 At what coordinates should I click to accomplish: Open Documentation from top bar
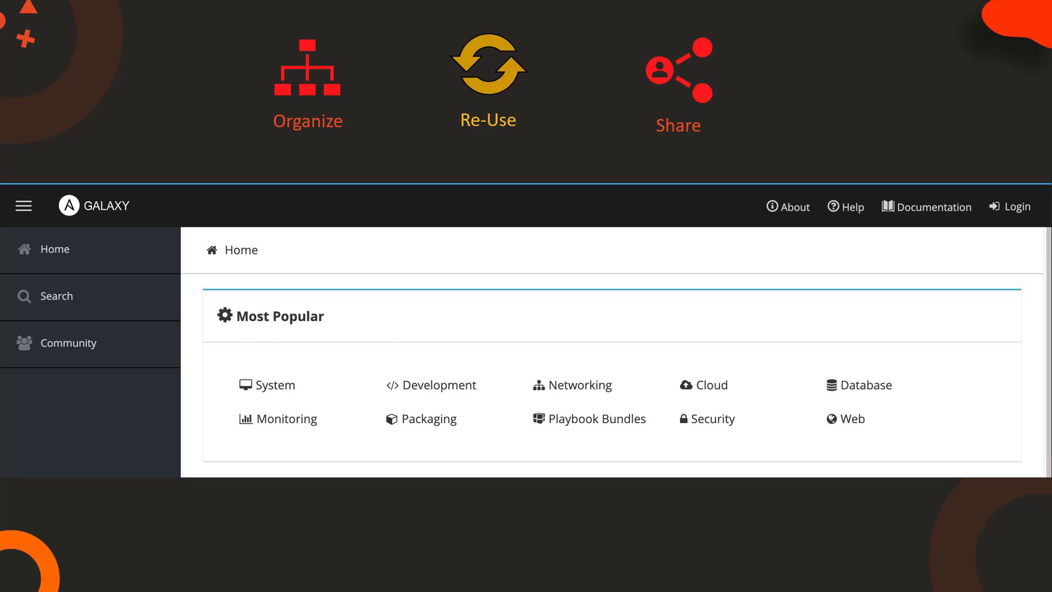[x=927, y=207]
